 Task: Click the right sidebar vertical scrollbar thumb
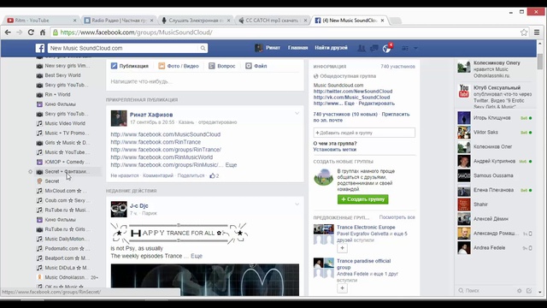coord(540,62)
